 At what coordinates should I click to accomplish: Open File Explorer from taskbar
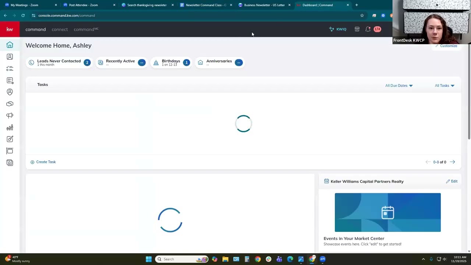[x=225, y=259]
